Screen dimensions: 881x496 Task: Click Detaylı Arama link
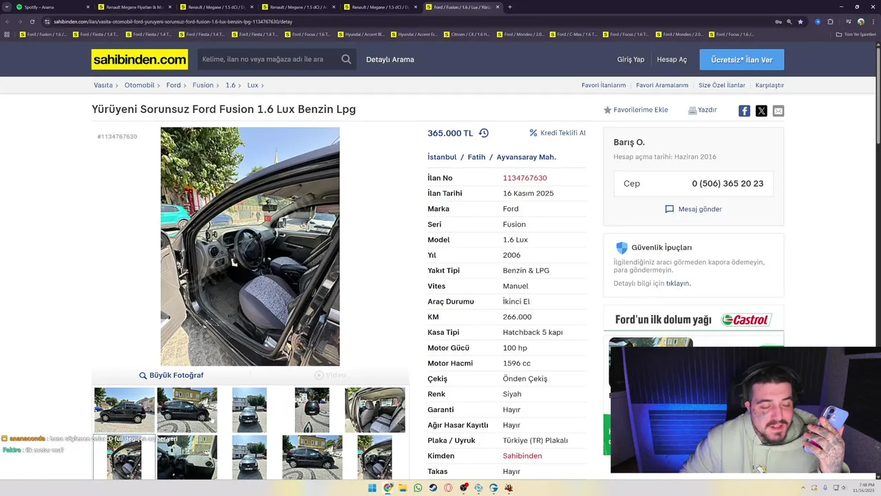(390, 60)
